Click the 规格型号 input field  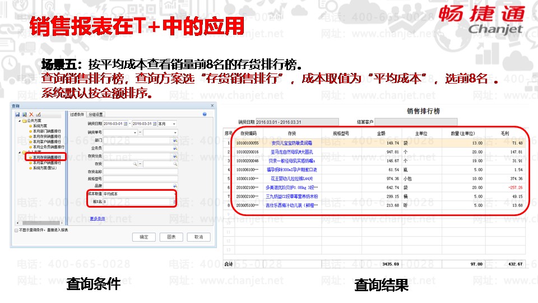tap(140, 178)
